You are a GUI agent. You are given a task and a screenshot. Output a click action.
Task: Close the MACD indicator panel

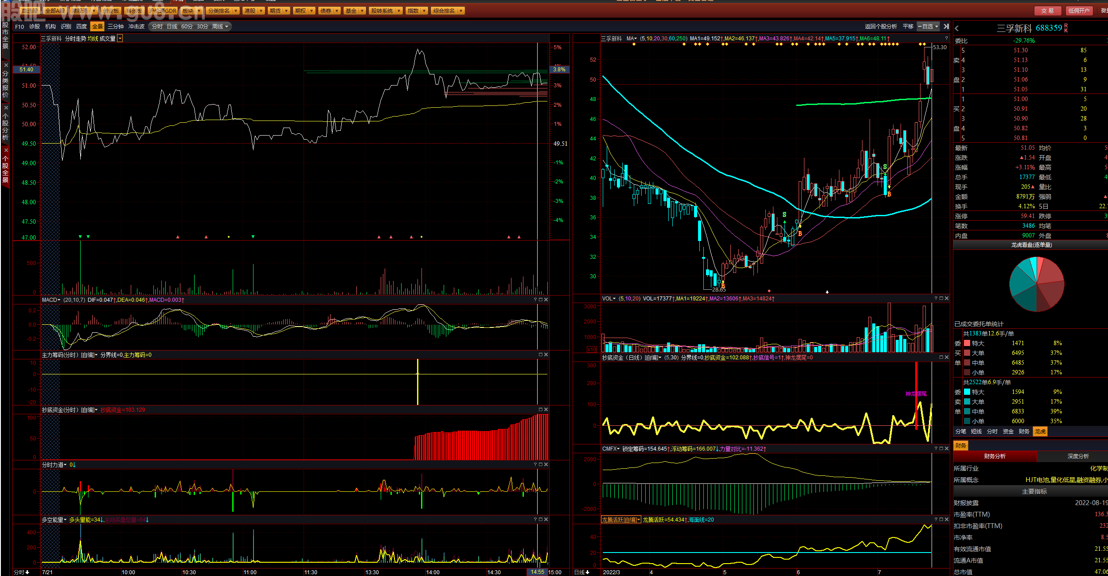pos(546,300)
